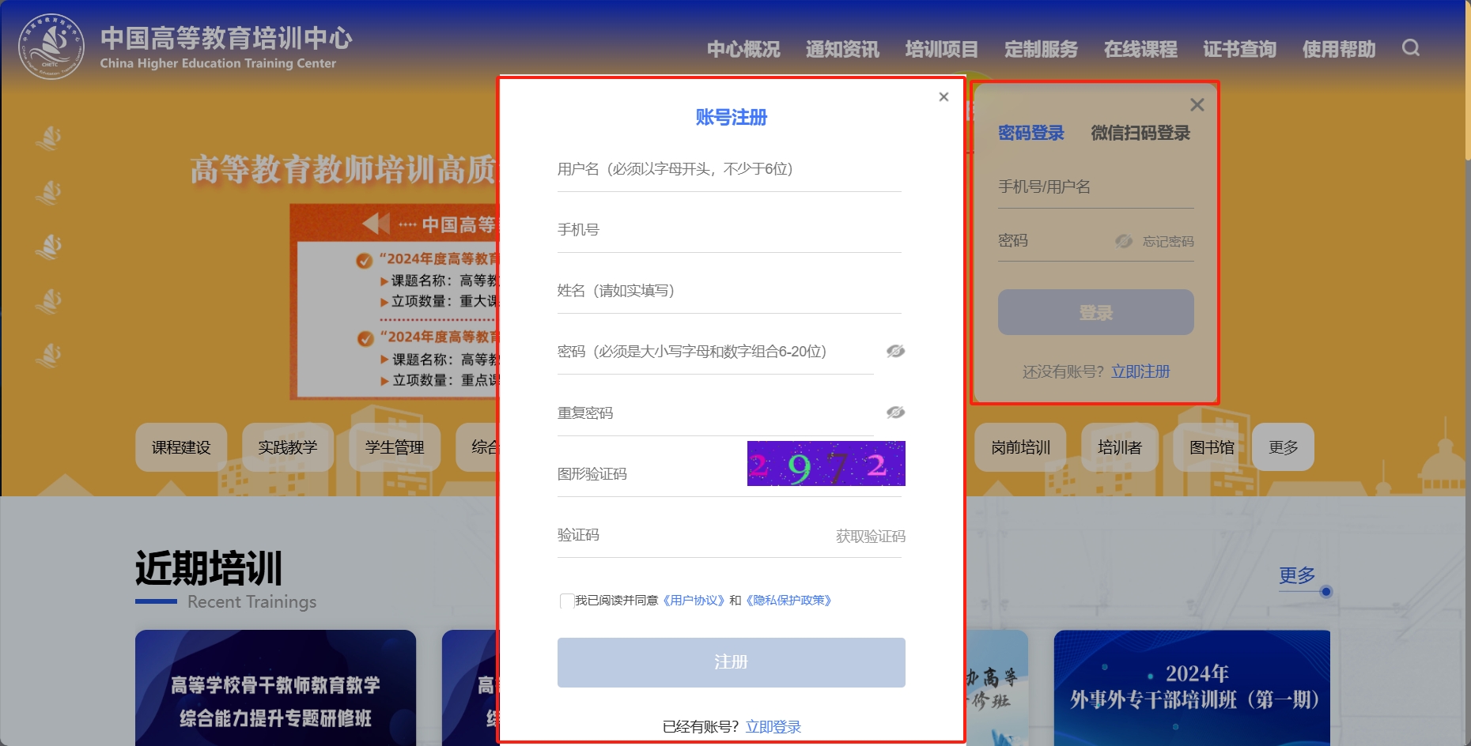Click the search magnifier icon
This screenshot has width=1471, height=746.
point(1410,48)
